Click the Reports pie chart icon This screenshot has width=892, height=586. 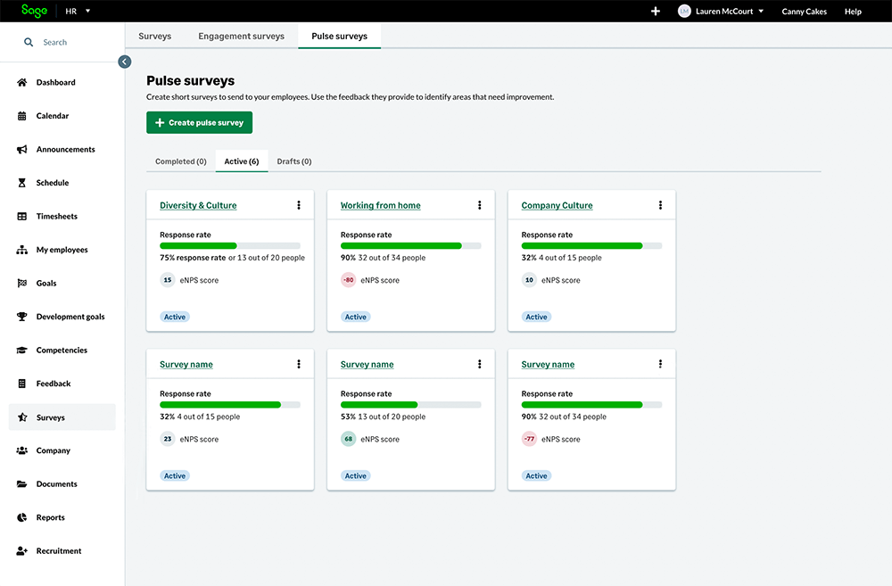tap(22, 517)
